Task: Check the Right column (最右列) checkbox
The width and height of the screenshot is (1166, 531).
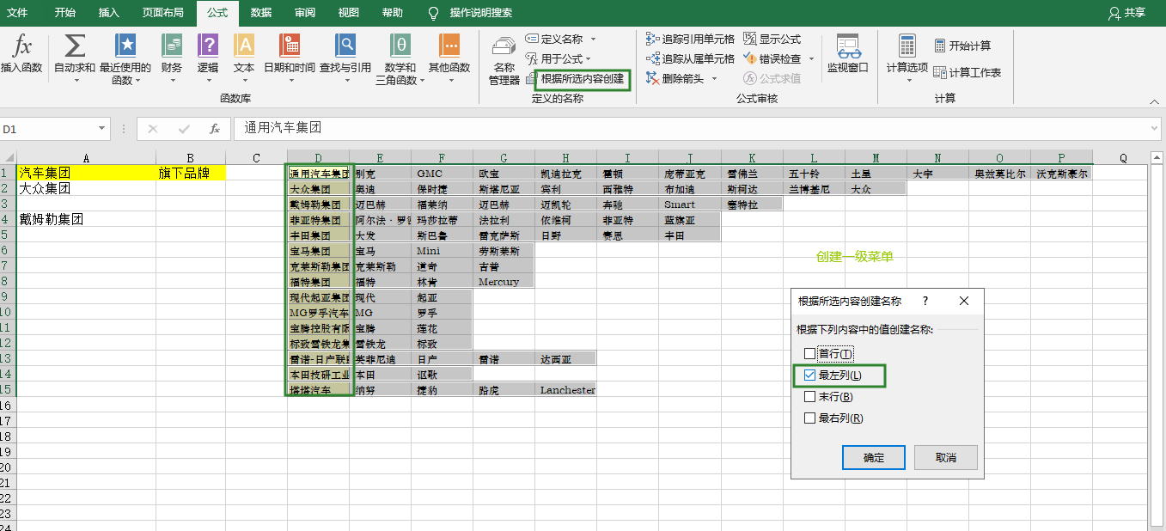Action: pos(809,418)
